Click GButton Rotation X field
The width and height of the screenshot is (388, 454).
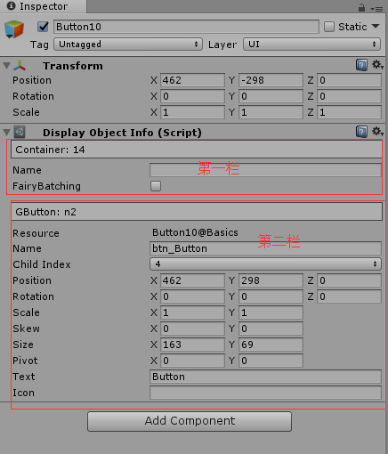192,296
